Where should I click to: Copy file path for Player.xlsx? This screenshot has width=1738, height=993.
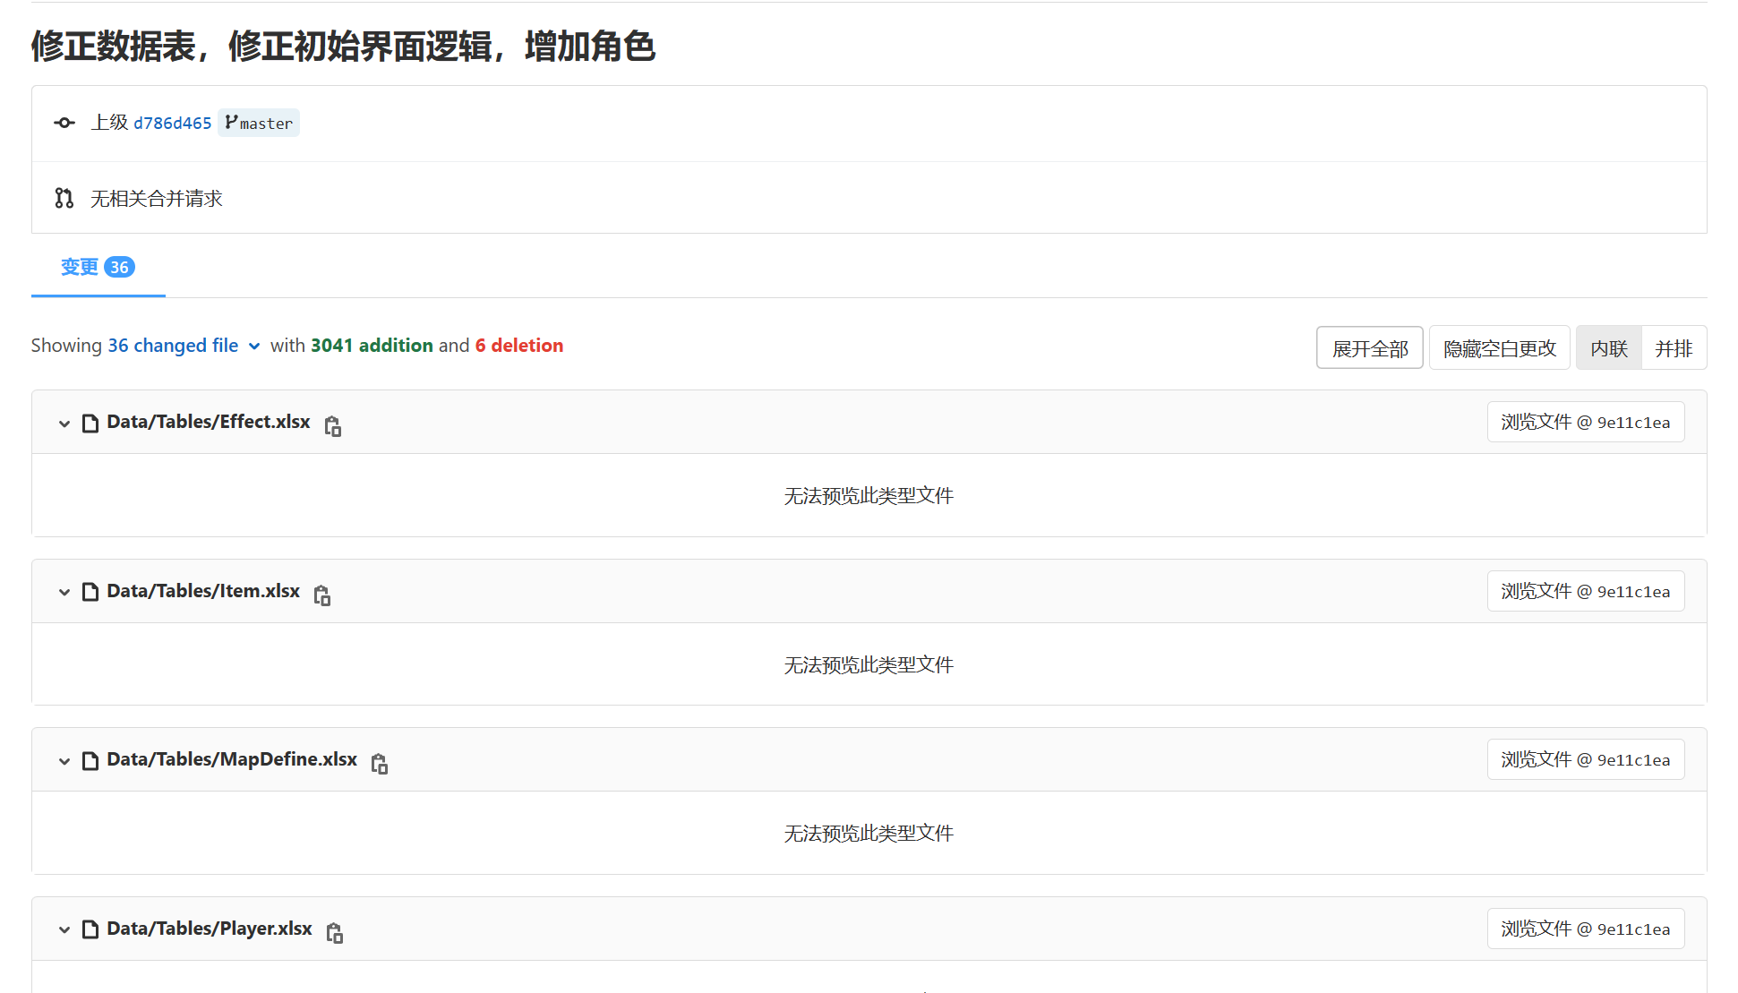point(335,933)
